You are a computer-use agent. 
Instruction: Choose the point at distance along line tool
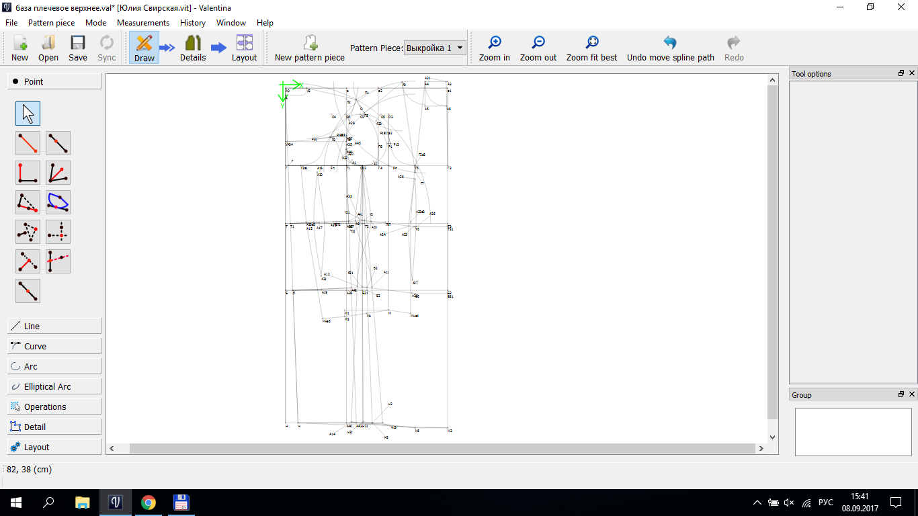pyautogui.click(x=58, y=143)
